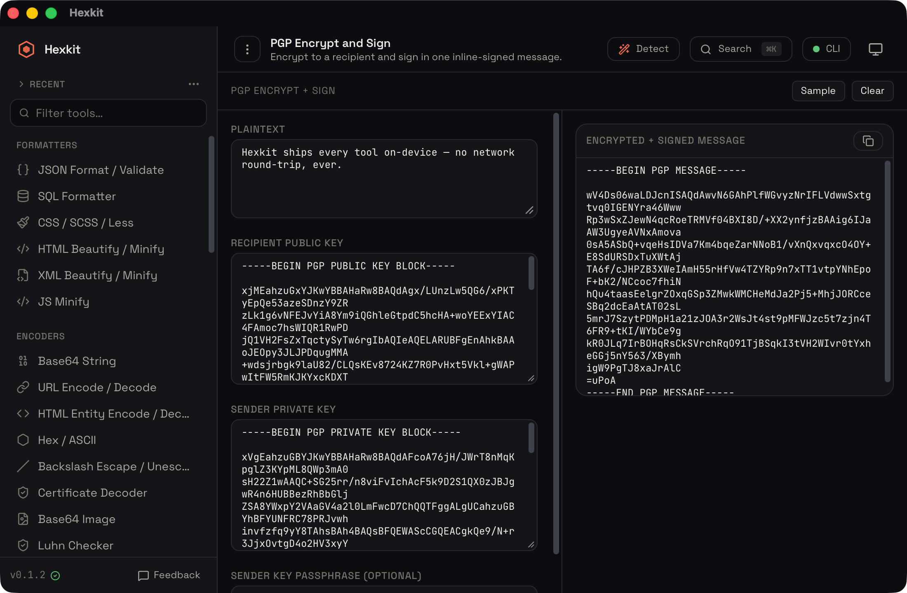Click the input pane vertical scrollbar

(x=556, y=334)
